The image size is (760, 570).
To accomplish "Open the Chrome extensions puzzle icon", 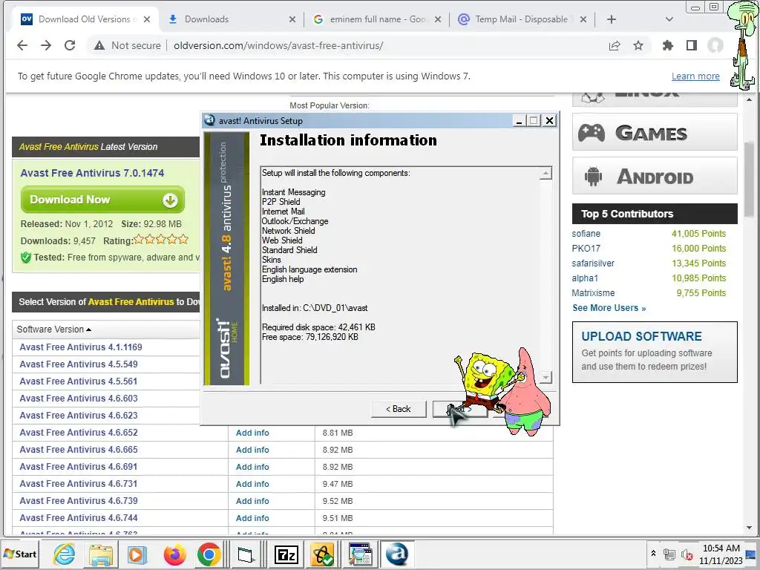I will pos(668,45).
